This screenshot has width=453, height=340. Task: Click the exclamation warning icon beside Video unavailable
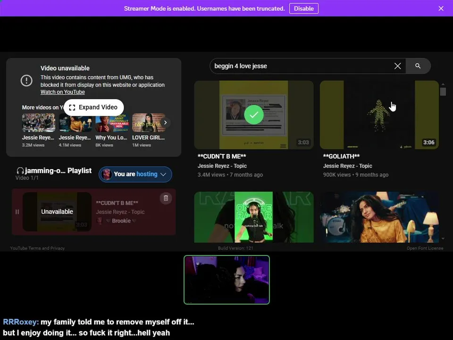pos(26,80)
